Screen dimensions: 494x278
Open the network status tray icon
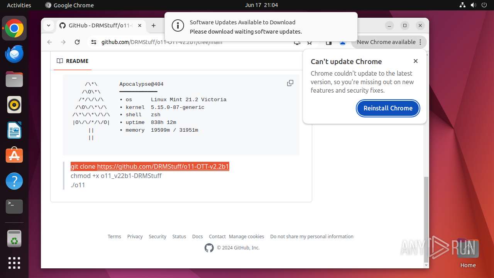(x=462, y=5)
